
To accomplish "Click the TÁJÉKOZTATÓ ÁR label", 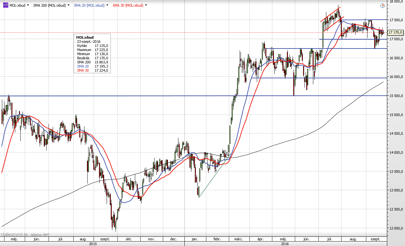I will click(14, 235).
